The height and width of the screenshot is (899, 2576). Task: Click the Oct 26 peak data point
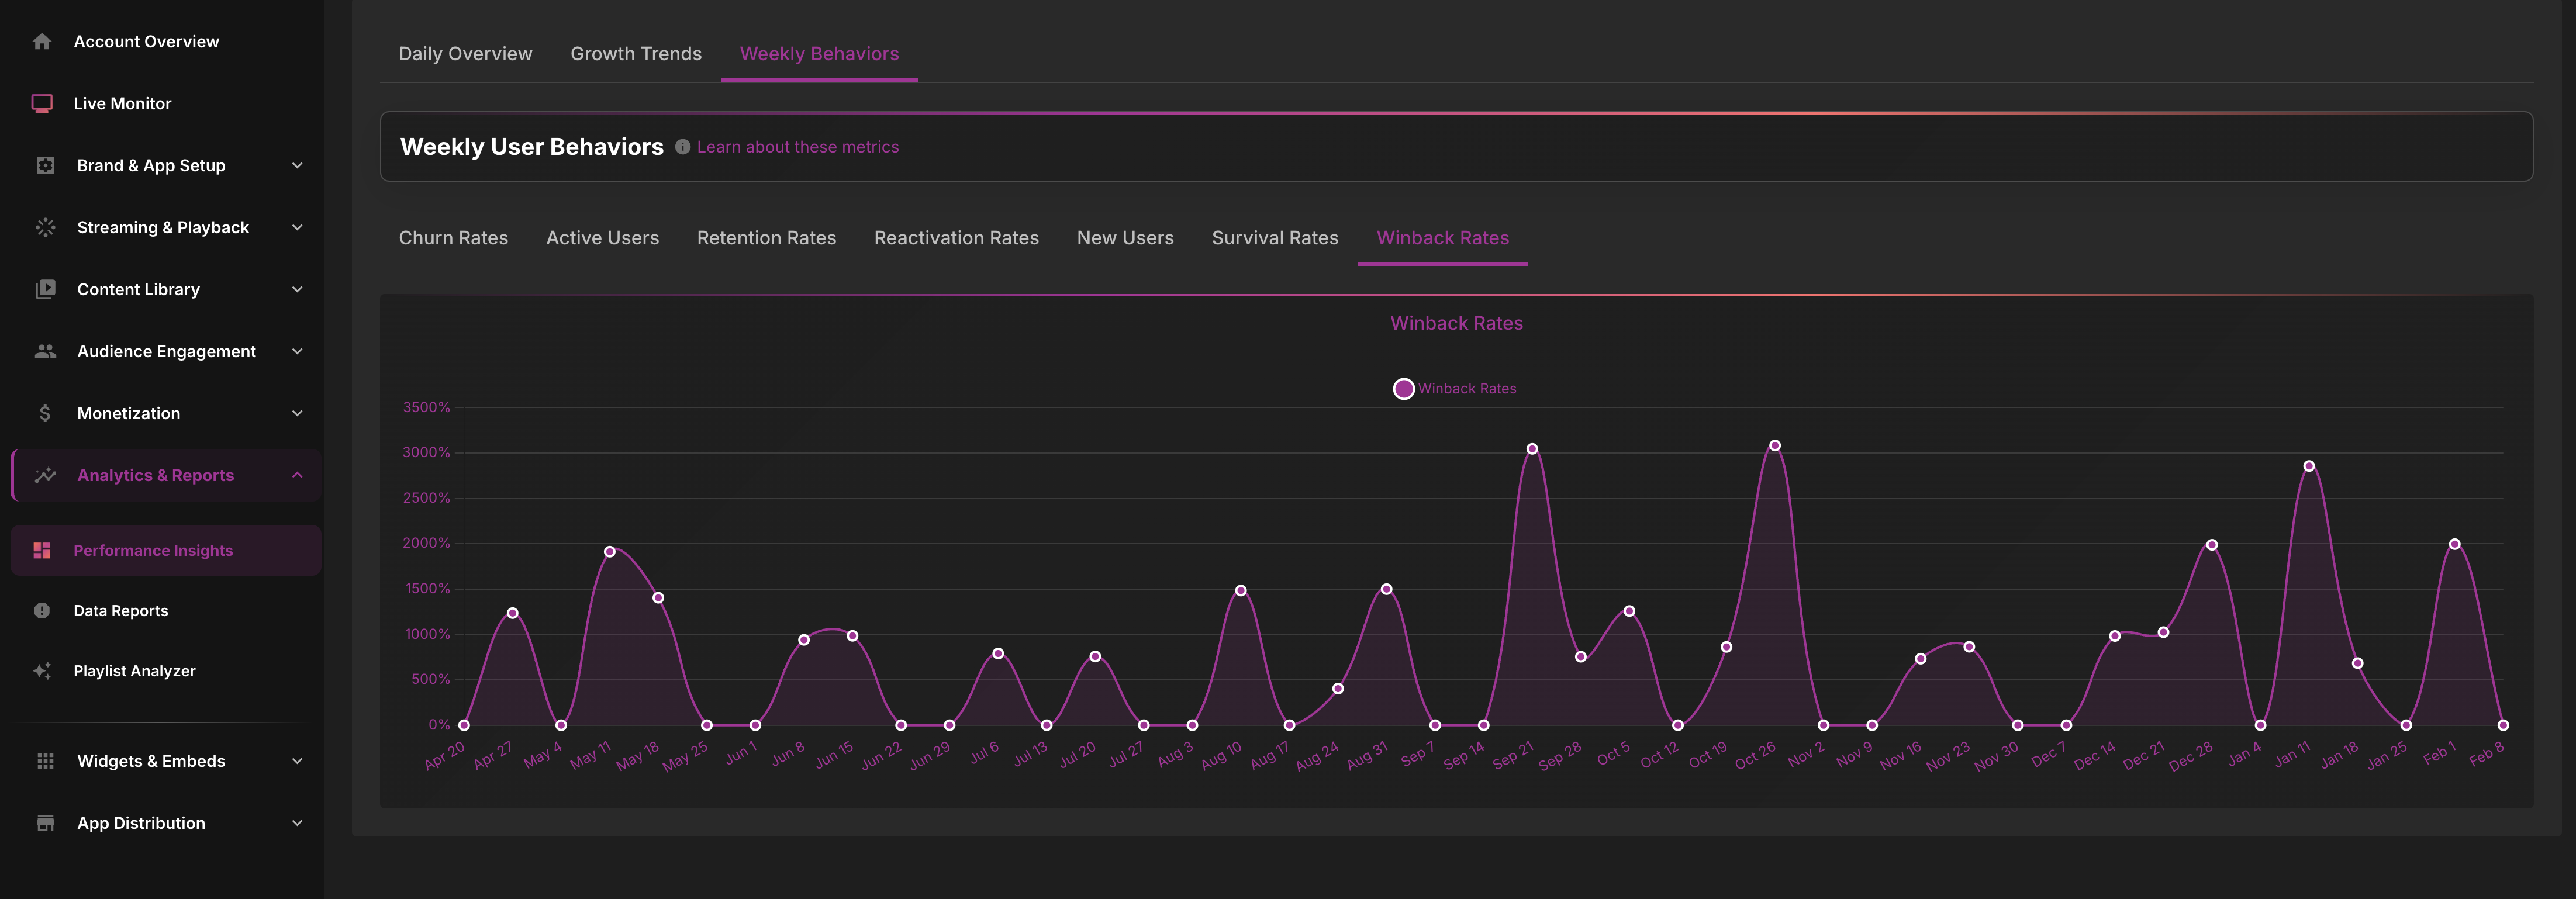click(x=1774, y=446)
